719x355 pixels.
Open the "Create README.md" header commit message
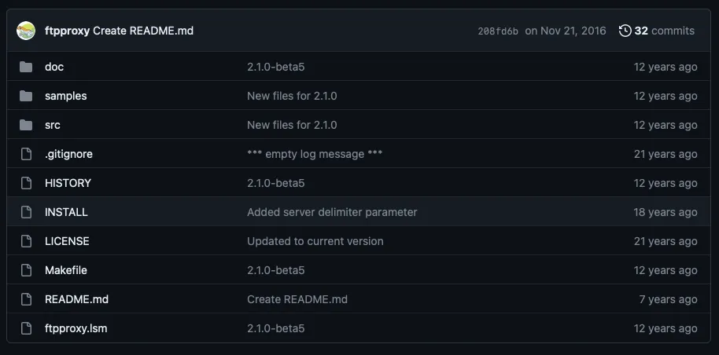pos(143,31)
